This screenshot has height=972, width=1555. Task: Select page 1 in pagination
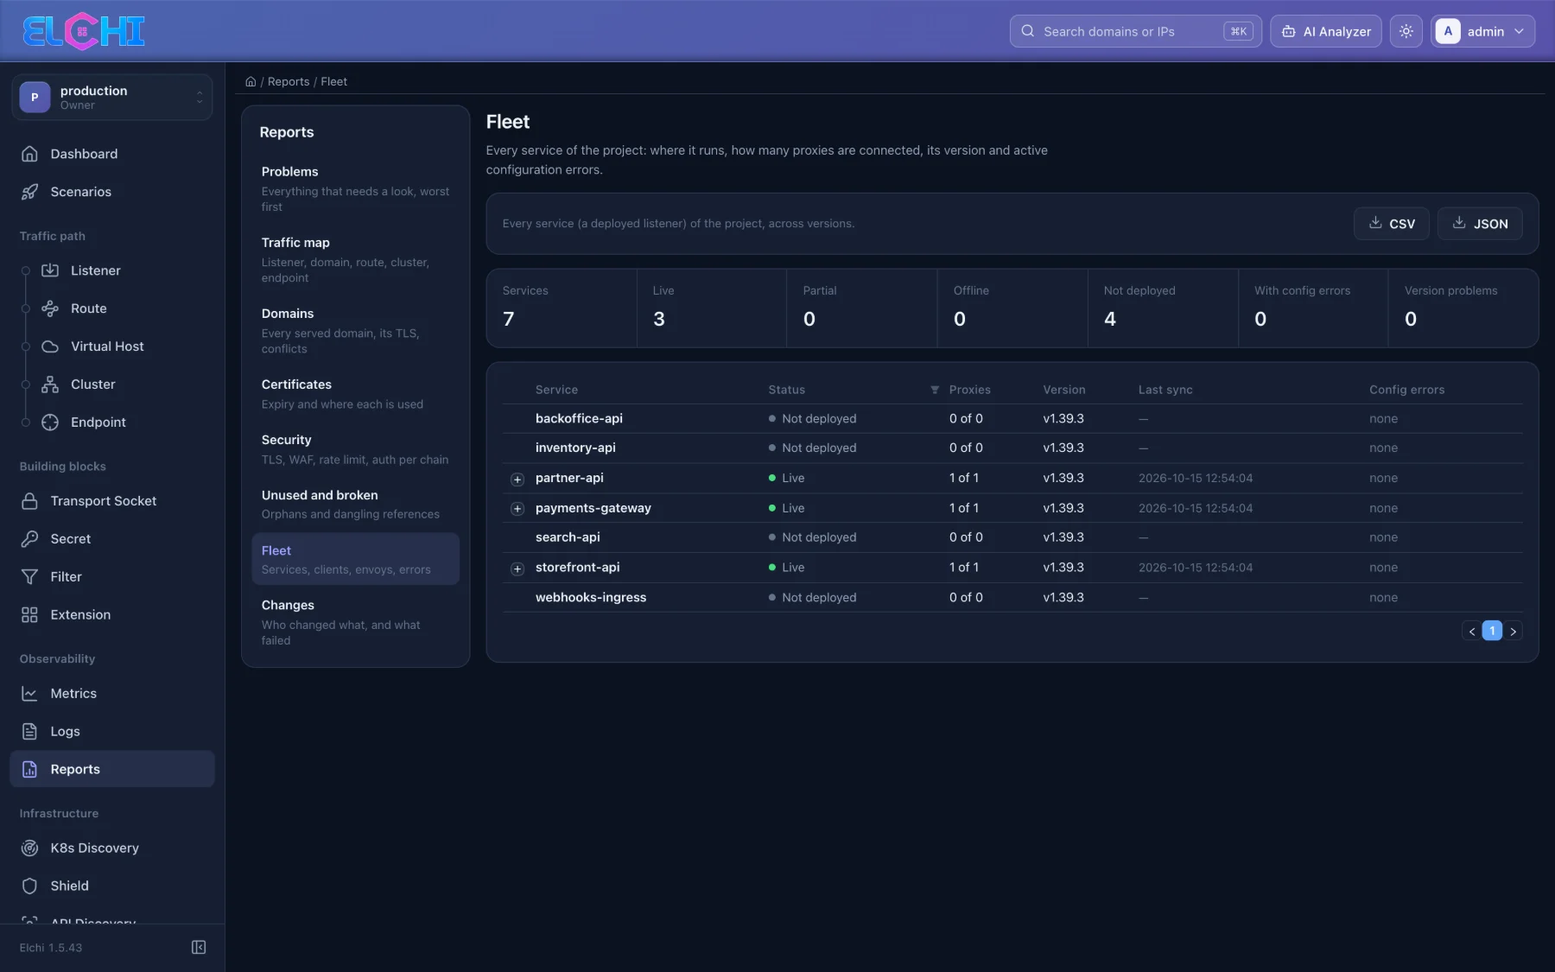(1492, 631)
